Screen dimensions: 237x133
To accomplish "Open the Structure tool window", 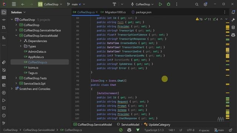I will coord(4,38).
